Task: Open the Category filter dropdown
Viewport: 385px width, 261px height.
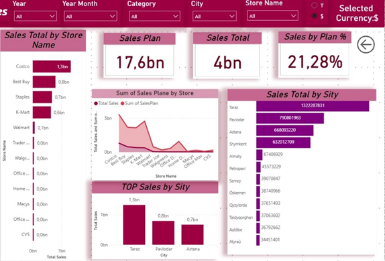Action: coord(154,16)
